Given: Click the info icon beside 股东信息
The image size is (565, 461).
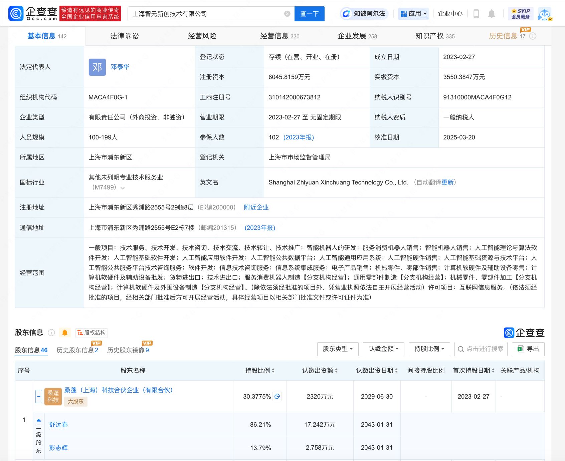Looking at the screenshot, I should pos(51,333).
